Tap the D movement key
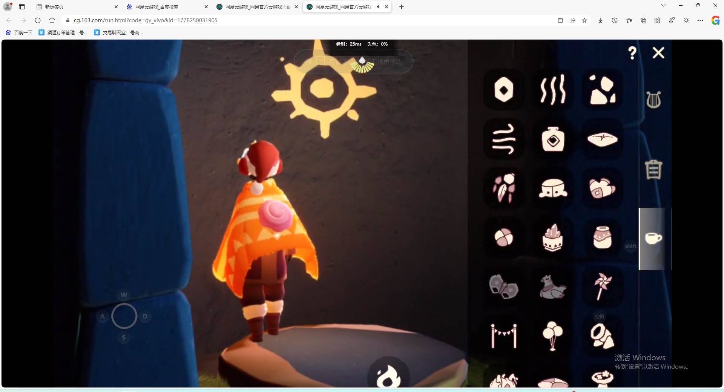Viewport: 724px width, 392px height. point(145,316)
